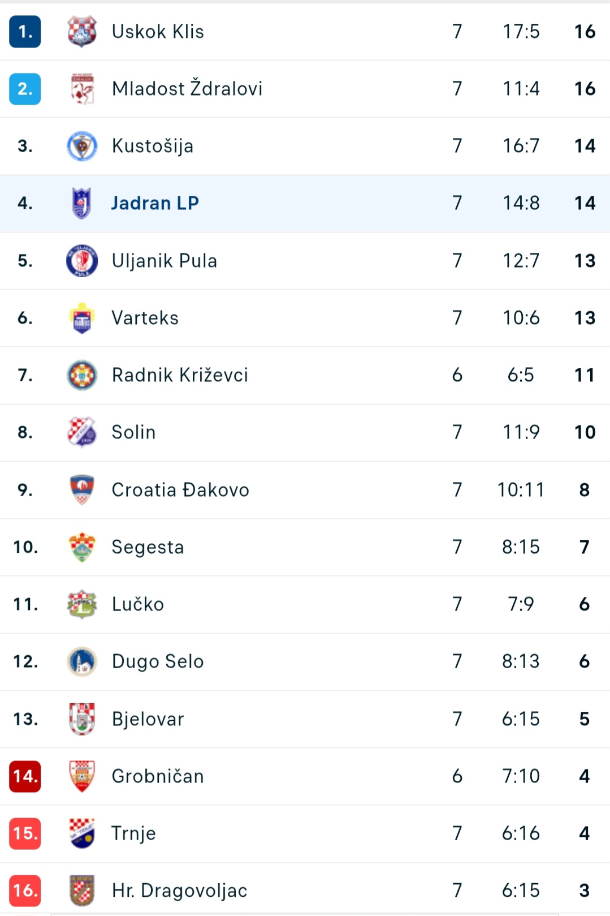
Task: Open the Trnje team name link
Action: coord(133,833)
